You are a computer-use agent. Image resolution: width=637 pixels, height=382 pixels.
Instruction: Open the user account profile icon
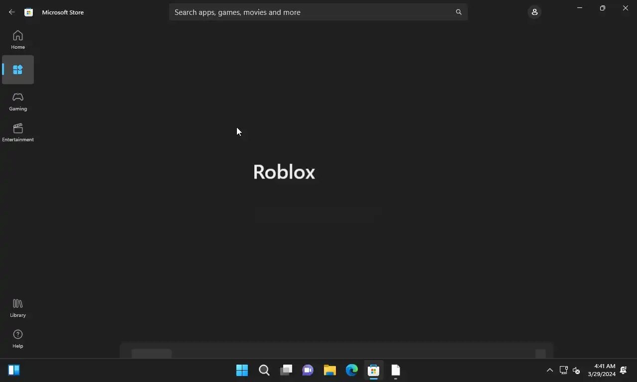[x=534, y=12]
